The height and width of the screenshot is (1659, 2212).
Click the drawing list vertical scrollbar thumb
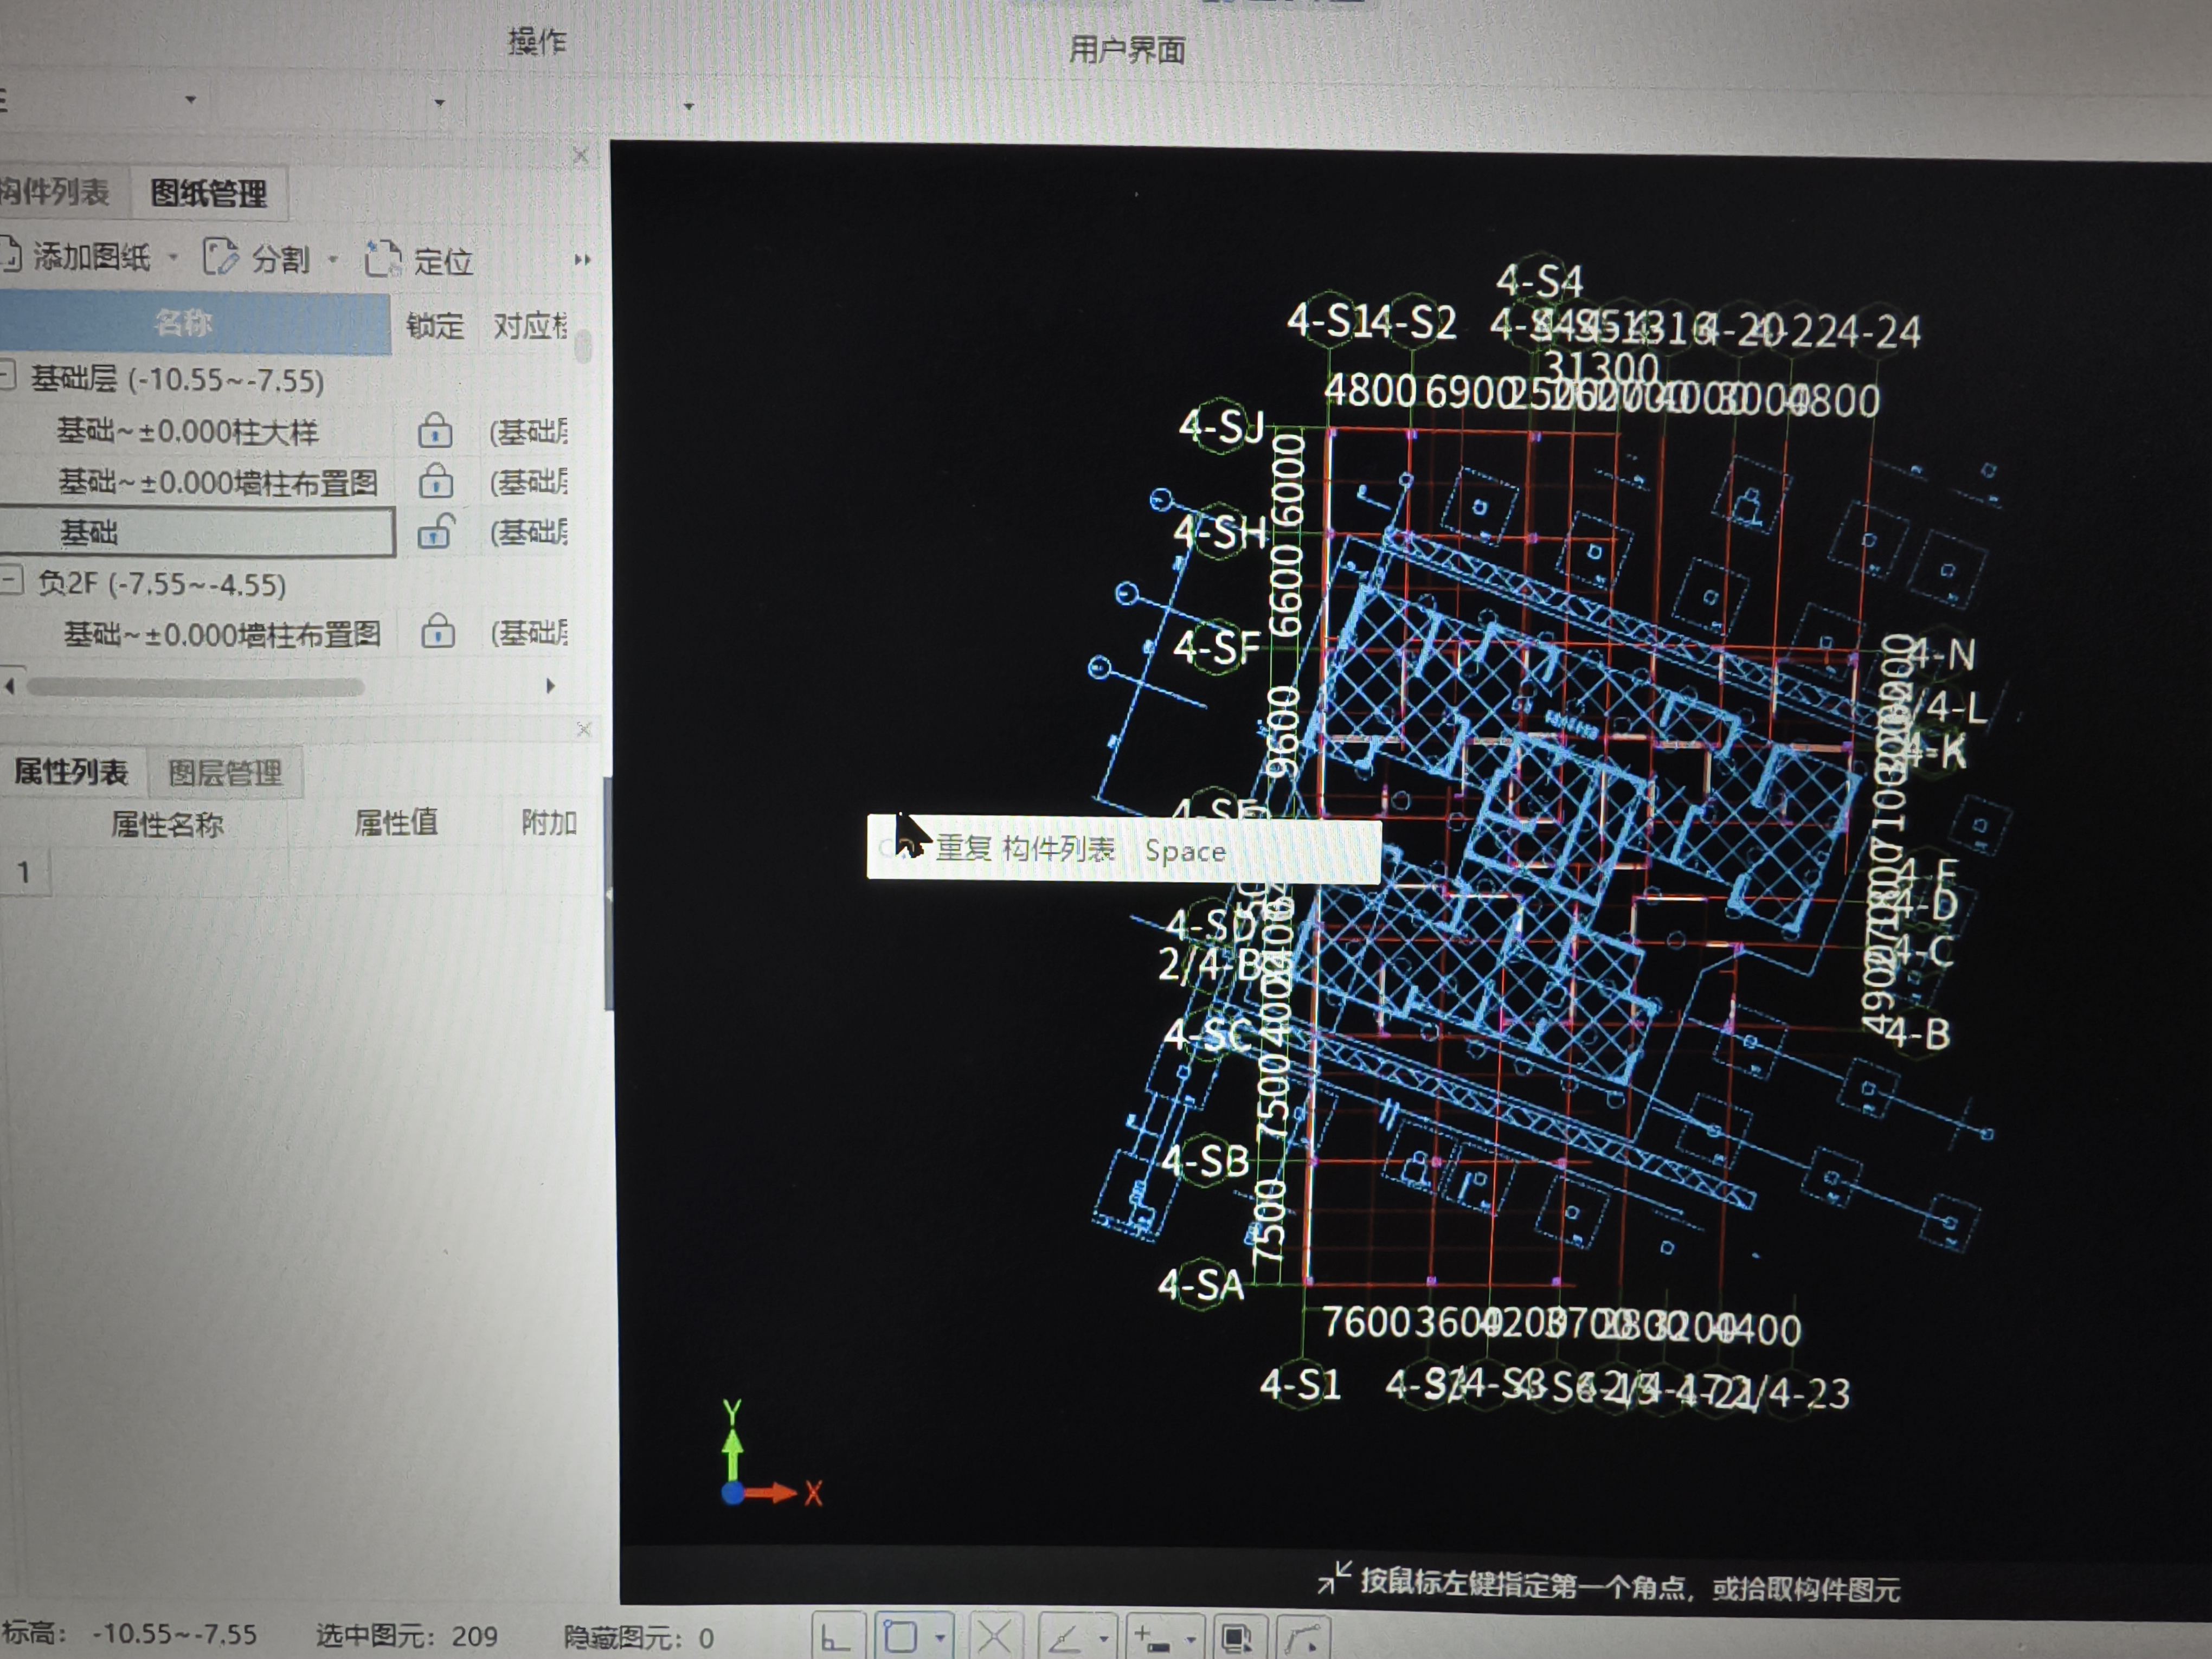point(583,346)
